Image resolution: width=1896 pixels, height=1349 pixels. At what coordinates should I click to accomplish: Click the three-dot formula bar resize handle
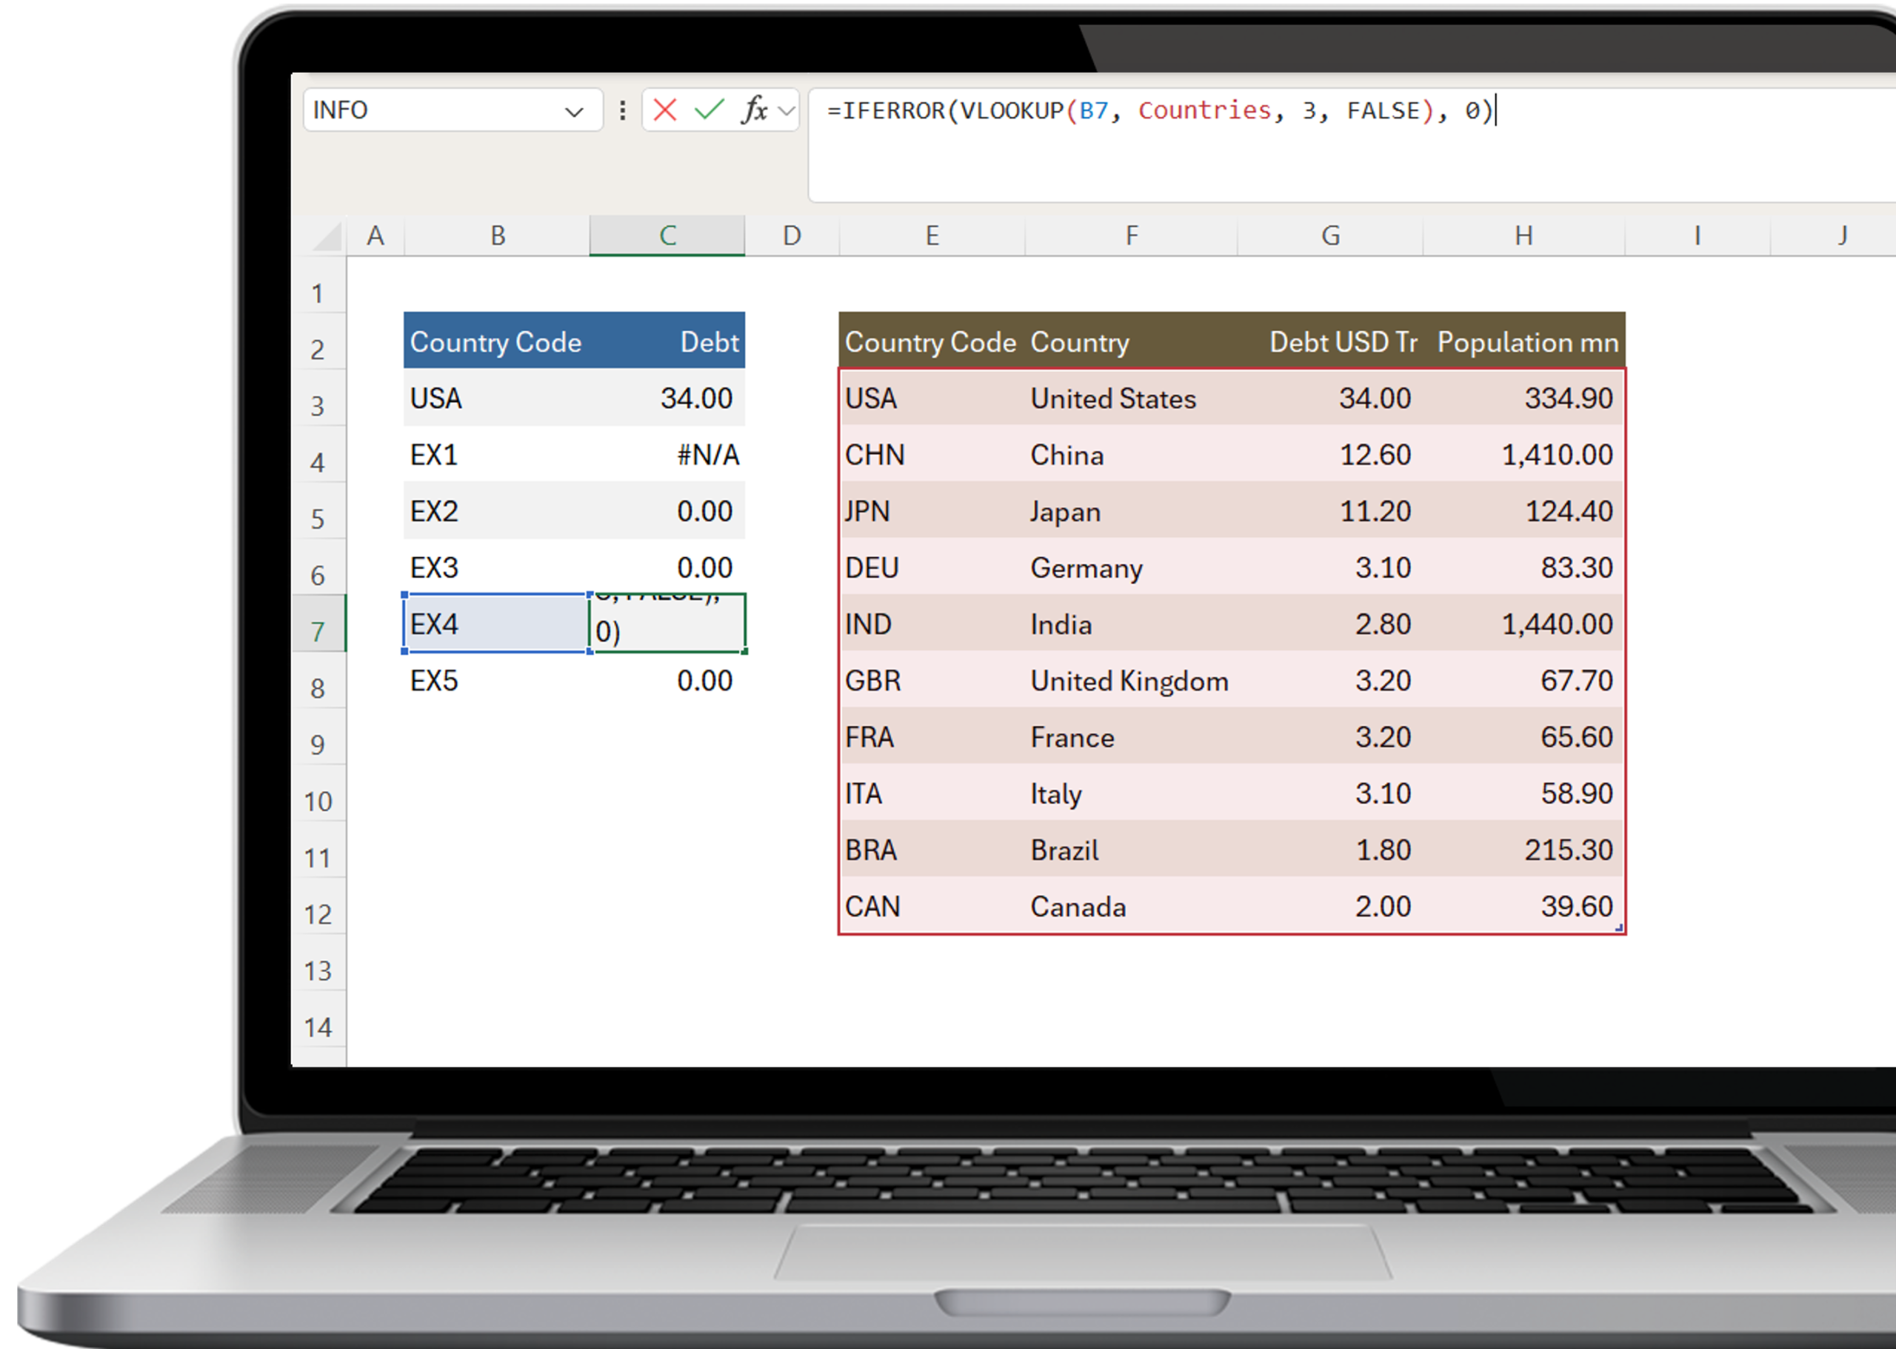pyautogui.click(x=623, y=110)
